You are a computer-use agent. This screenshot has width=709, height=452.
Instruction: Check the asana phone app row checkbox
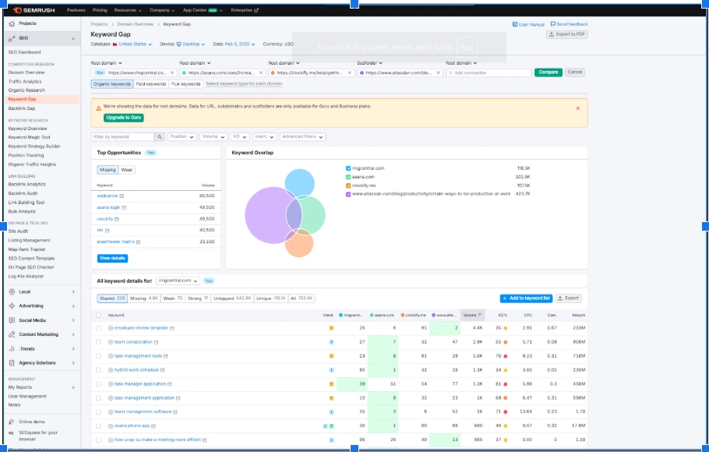click(x=99, y=426)
